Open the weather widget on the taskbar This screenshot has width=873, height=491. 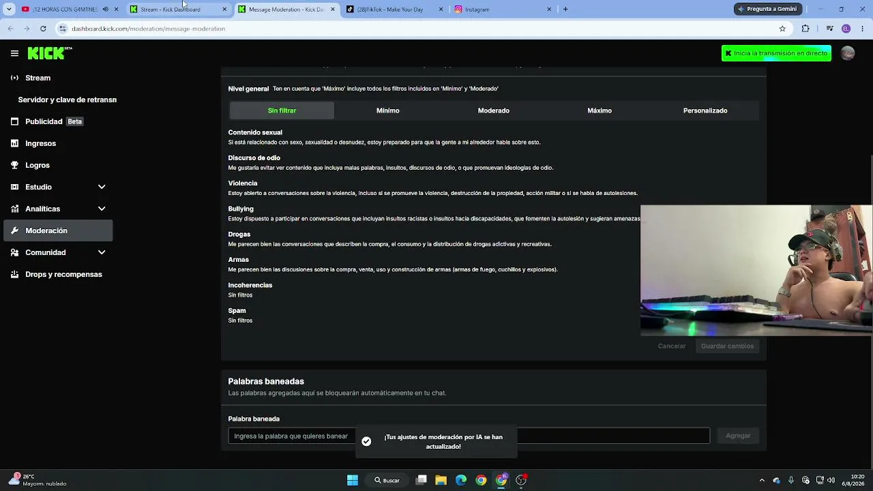pyautogui.click(x=38, y=480)
